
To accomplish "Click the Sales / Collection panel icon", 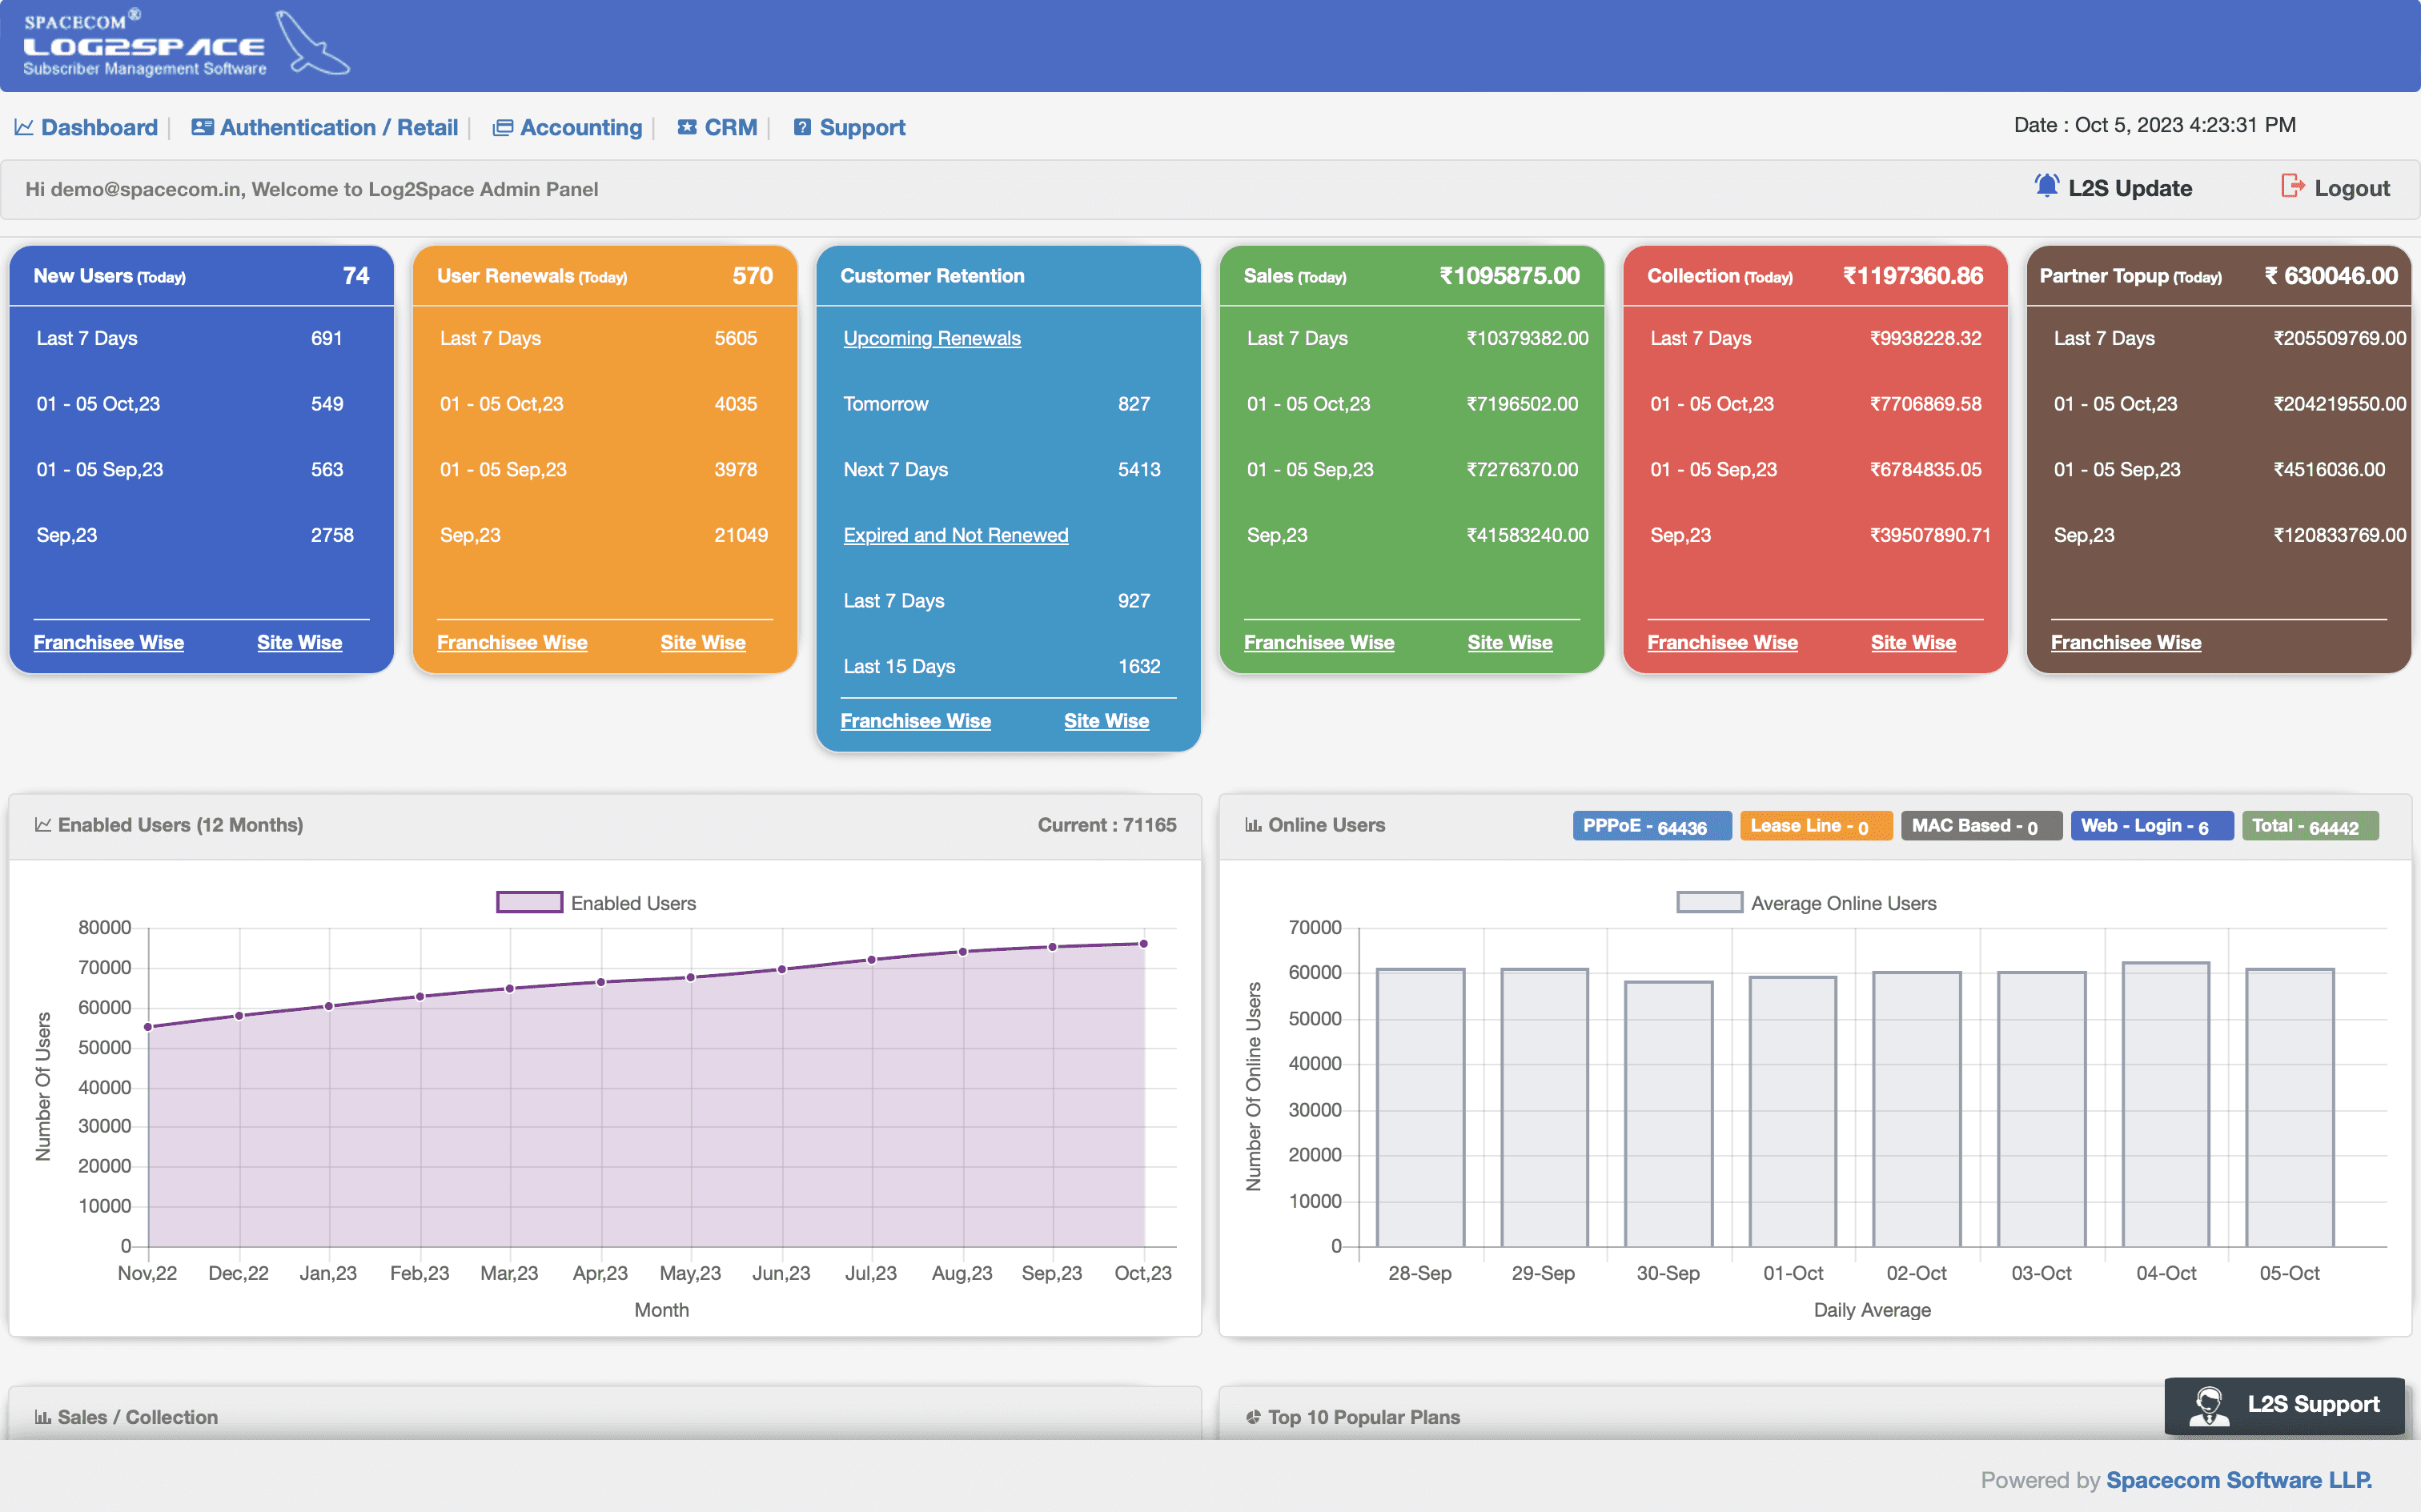I will point(43,1417).
